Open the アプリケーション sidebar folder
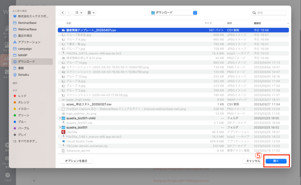 tap(29, 42)
